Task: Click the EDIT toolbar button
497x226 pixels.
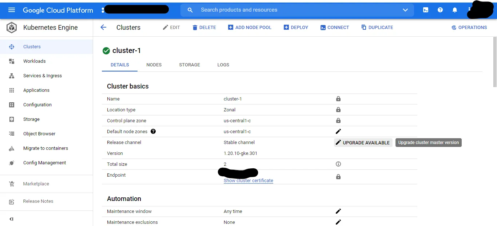Action: (171, 28)
